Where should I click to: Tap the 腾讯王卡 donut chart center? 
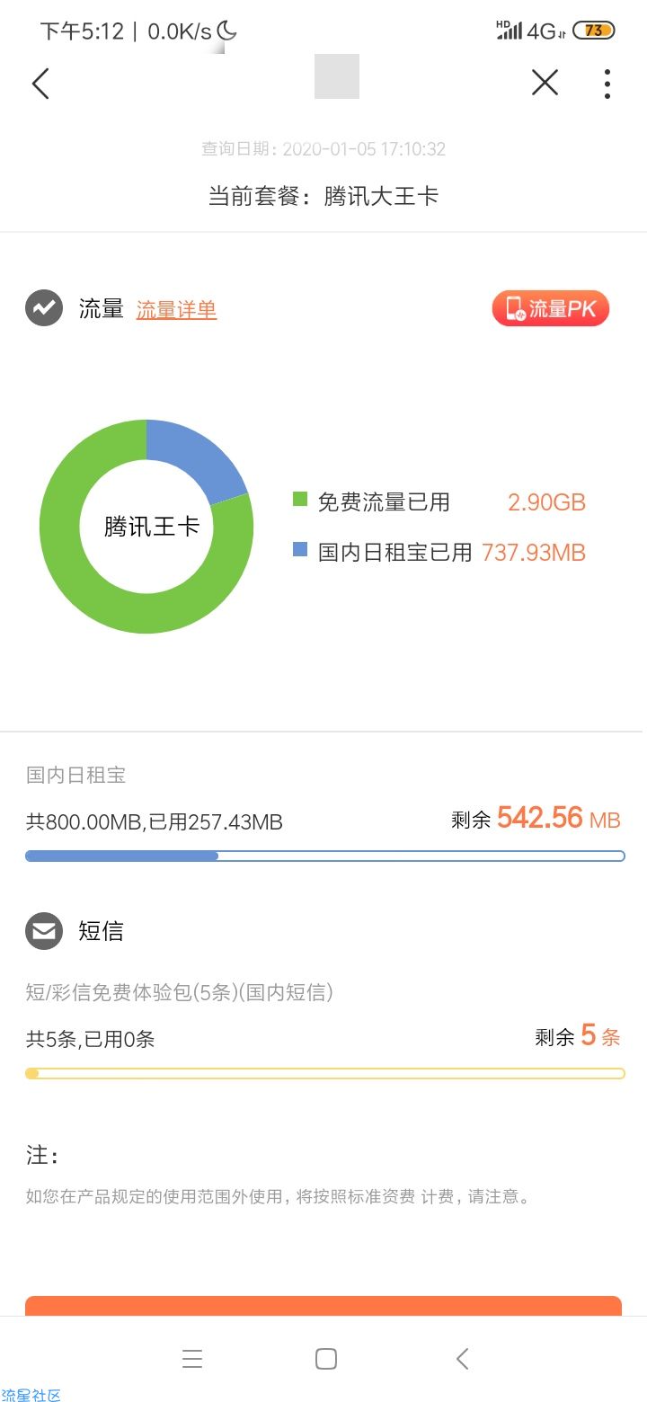151,526
